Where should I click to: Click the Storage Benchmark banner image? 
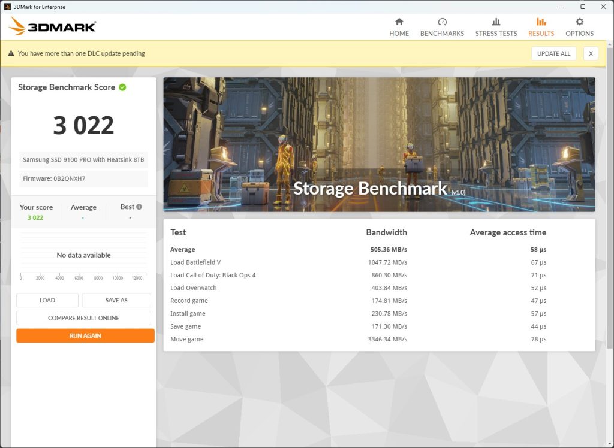[x=379, y=144]
